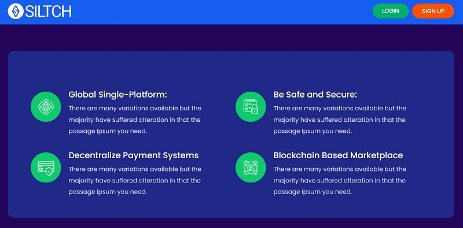
Task: Click the Decentralize Payment Systems heading
Action: pyautogui.click(x=134, y=155)
